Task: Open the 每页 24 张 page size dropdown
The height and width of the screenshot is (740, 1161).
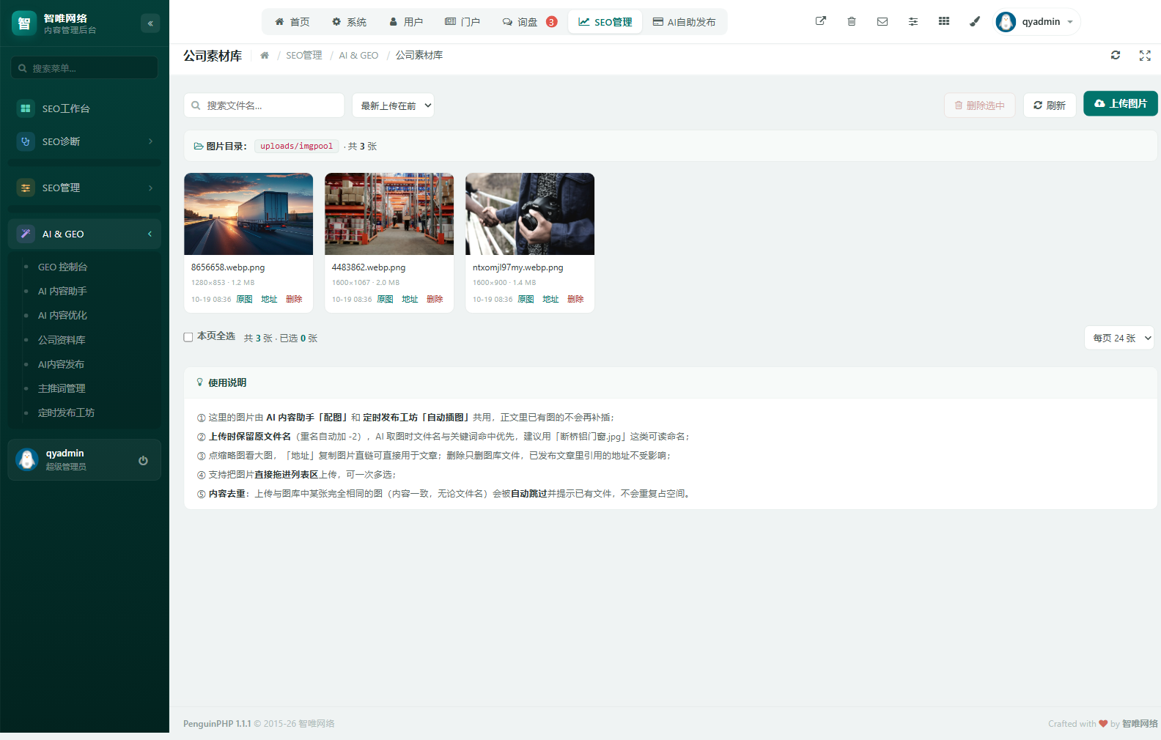Action: click(x=1119, y=338)
